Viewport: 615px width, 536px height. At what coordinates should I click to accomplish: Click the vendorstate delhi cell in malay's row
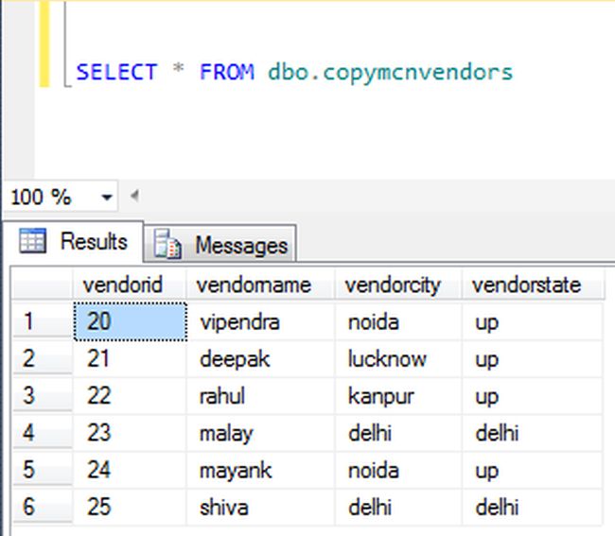pyautogui.click(x=533, y=433)
